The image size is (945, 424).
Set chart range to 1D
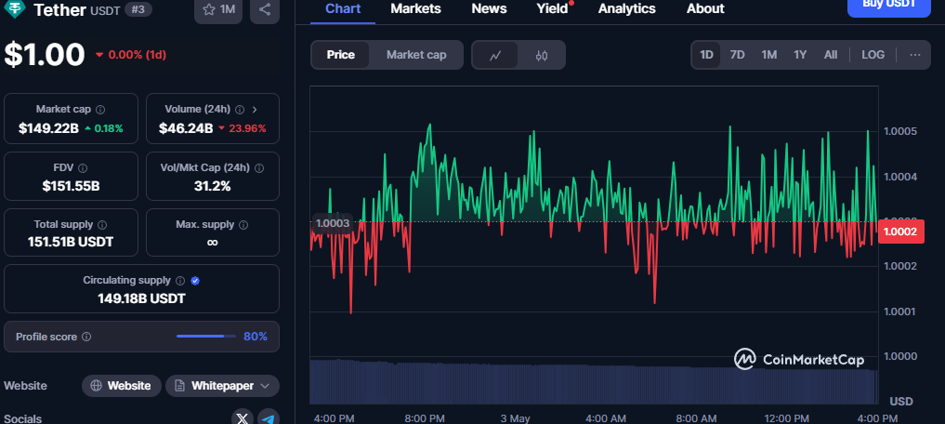pos(706,55)
